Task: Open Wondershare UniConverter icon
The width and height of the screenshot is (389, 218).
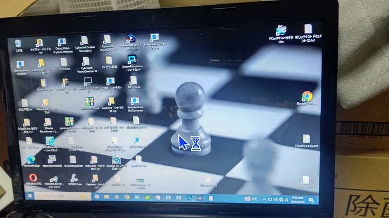Action: [135, 104]
